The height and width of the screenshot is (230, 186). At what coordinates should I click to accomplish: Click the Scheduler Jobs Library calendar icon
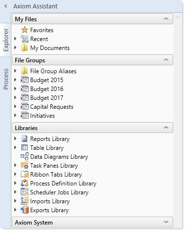(25, 192)
